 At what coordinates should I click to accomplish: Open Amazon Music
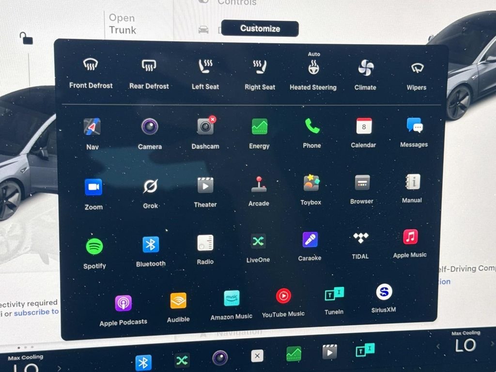[x=232, y=305]
